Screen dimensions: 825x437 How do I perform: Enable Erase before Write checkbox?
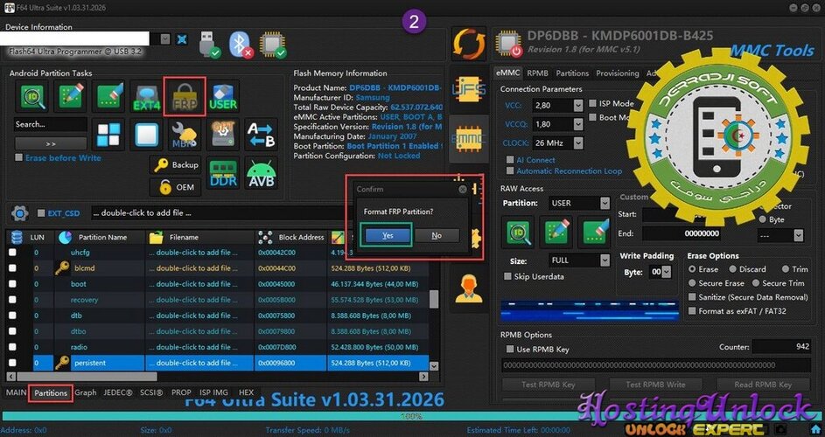coord(19,158)
